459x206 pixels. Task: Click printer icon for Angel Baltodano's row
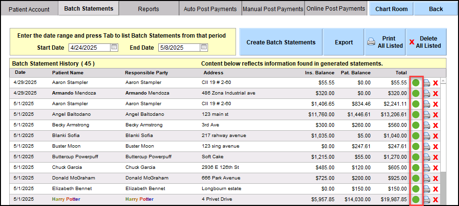pyautogui.click(x=427, y=114)
